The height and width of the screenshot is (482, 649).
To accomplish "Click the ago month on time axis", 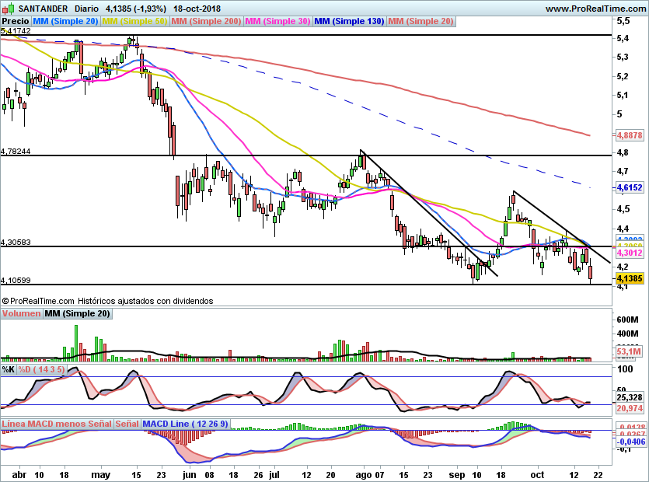I will click(x=364, y=475).
